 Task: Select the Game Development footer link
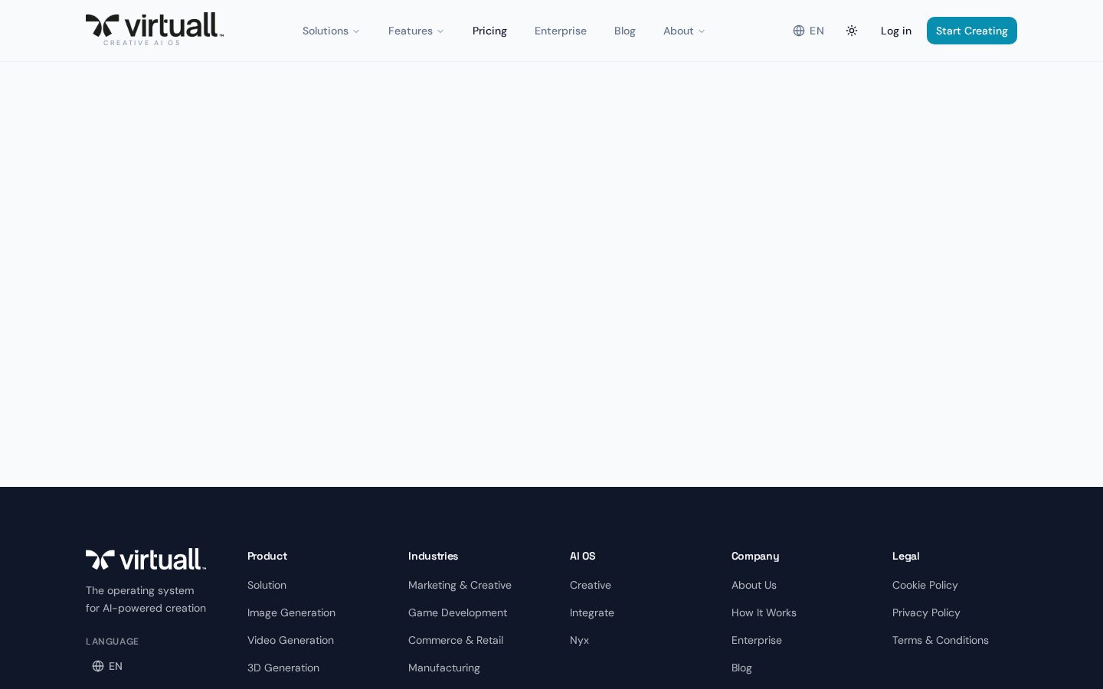point(457,612)
